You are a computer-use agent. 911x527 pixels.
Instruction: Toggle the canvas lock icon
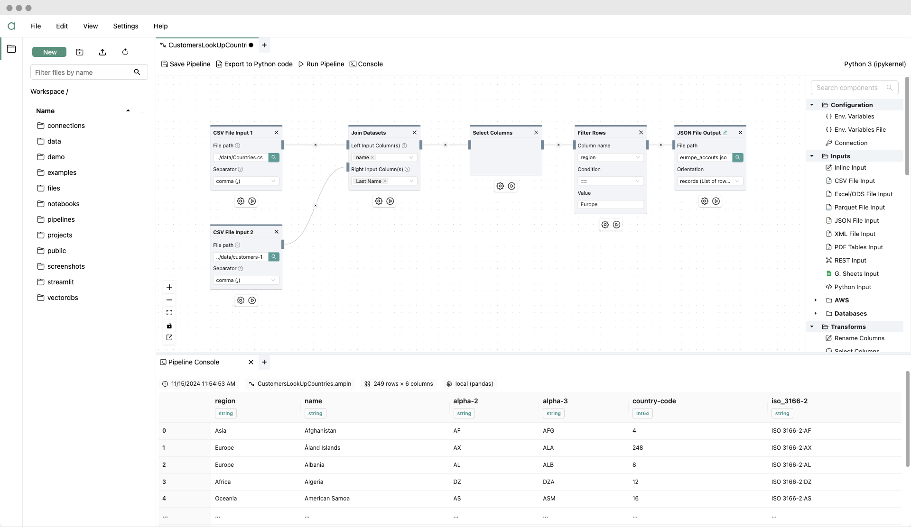(169, 326)
